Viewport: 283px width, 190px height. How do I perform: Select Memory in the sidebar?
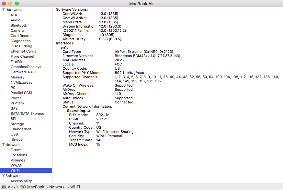tap(17, 77)
